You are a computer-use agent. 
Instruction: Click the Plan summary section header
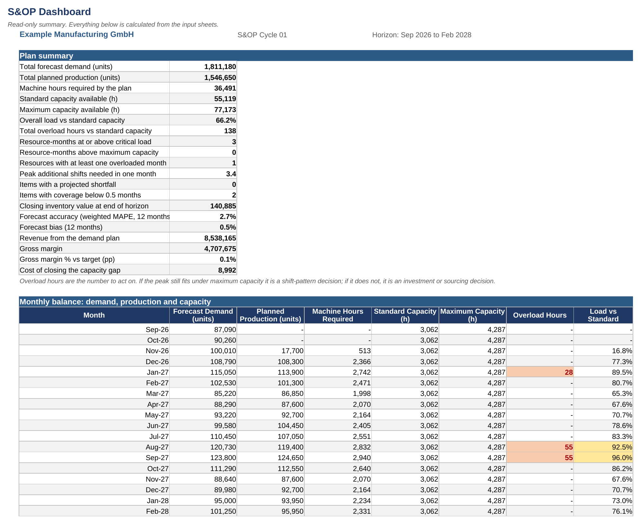click(x=326, y=56)
